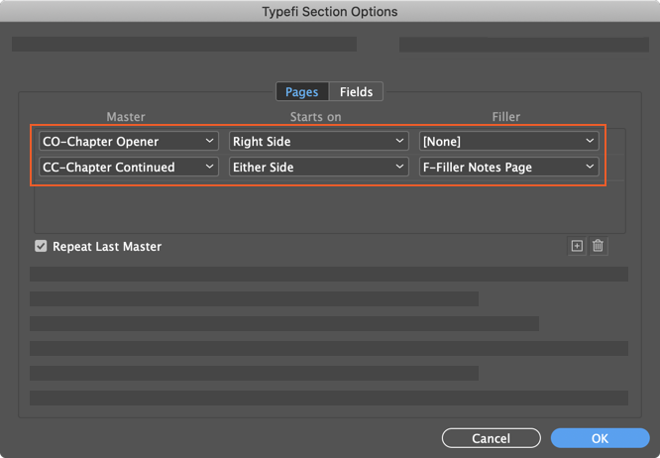The width and height of the screenshot is (660, 458).
Task: Open the Right Side starts-on dropdown
Action: point(319,142)
